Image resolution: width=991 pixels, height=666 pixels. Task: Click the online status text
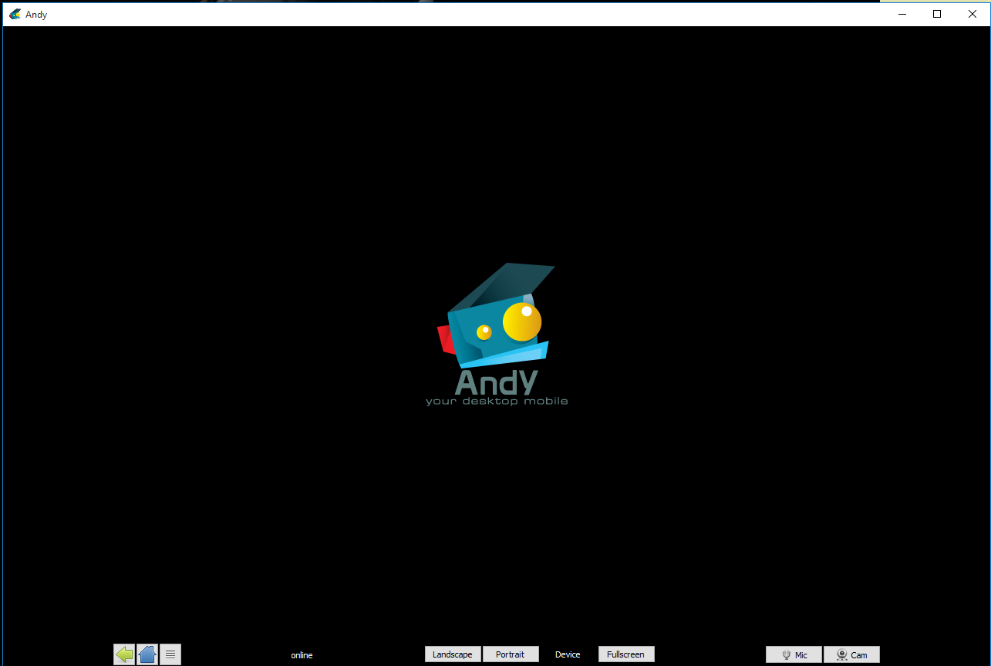tap(302, 655)
